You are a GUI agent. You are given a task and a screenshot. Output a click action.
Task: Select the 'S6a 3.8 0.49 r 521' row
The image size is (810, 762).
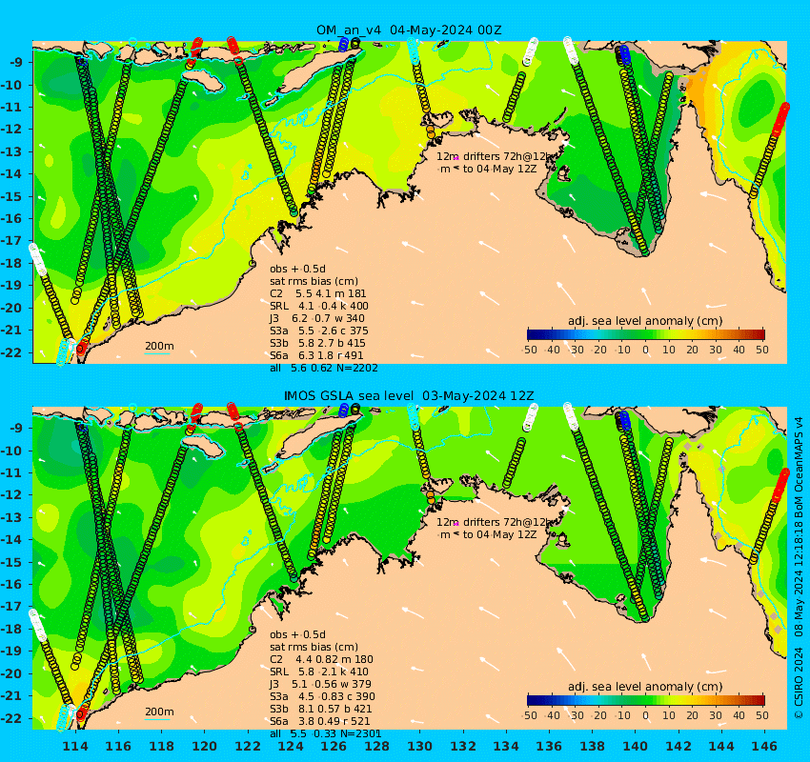(321, 721)
